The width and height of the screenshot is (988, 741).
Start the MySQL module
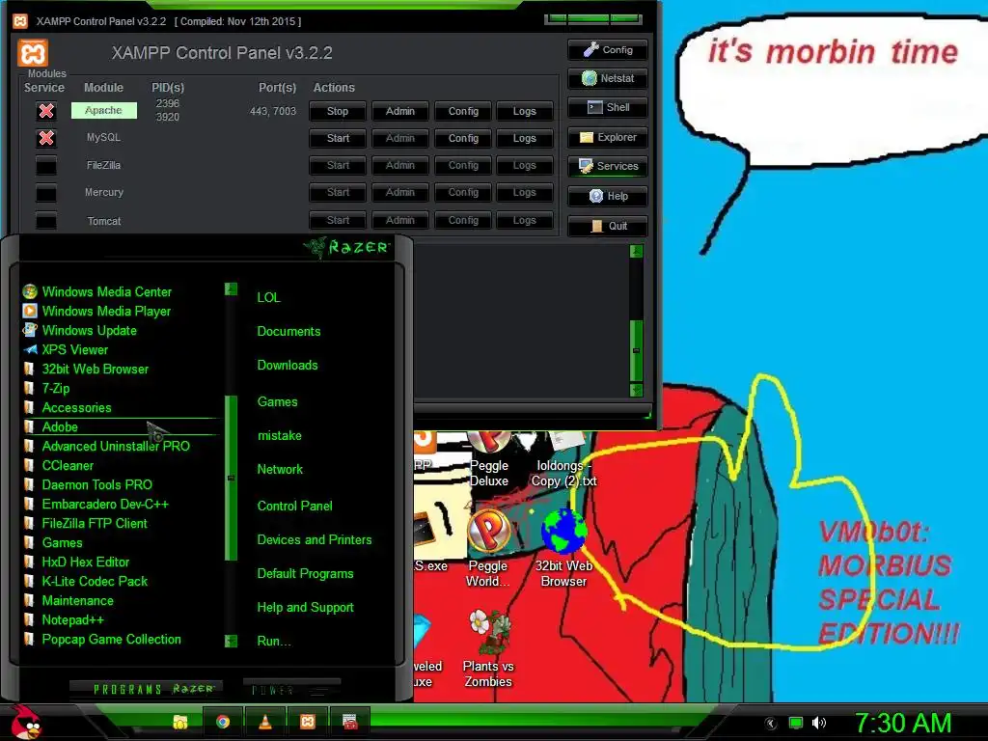pos(337,138)
